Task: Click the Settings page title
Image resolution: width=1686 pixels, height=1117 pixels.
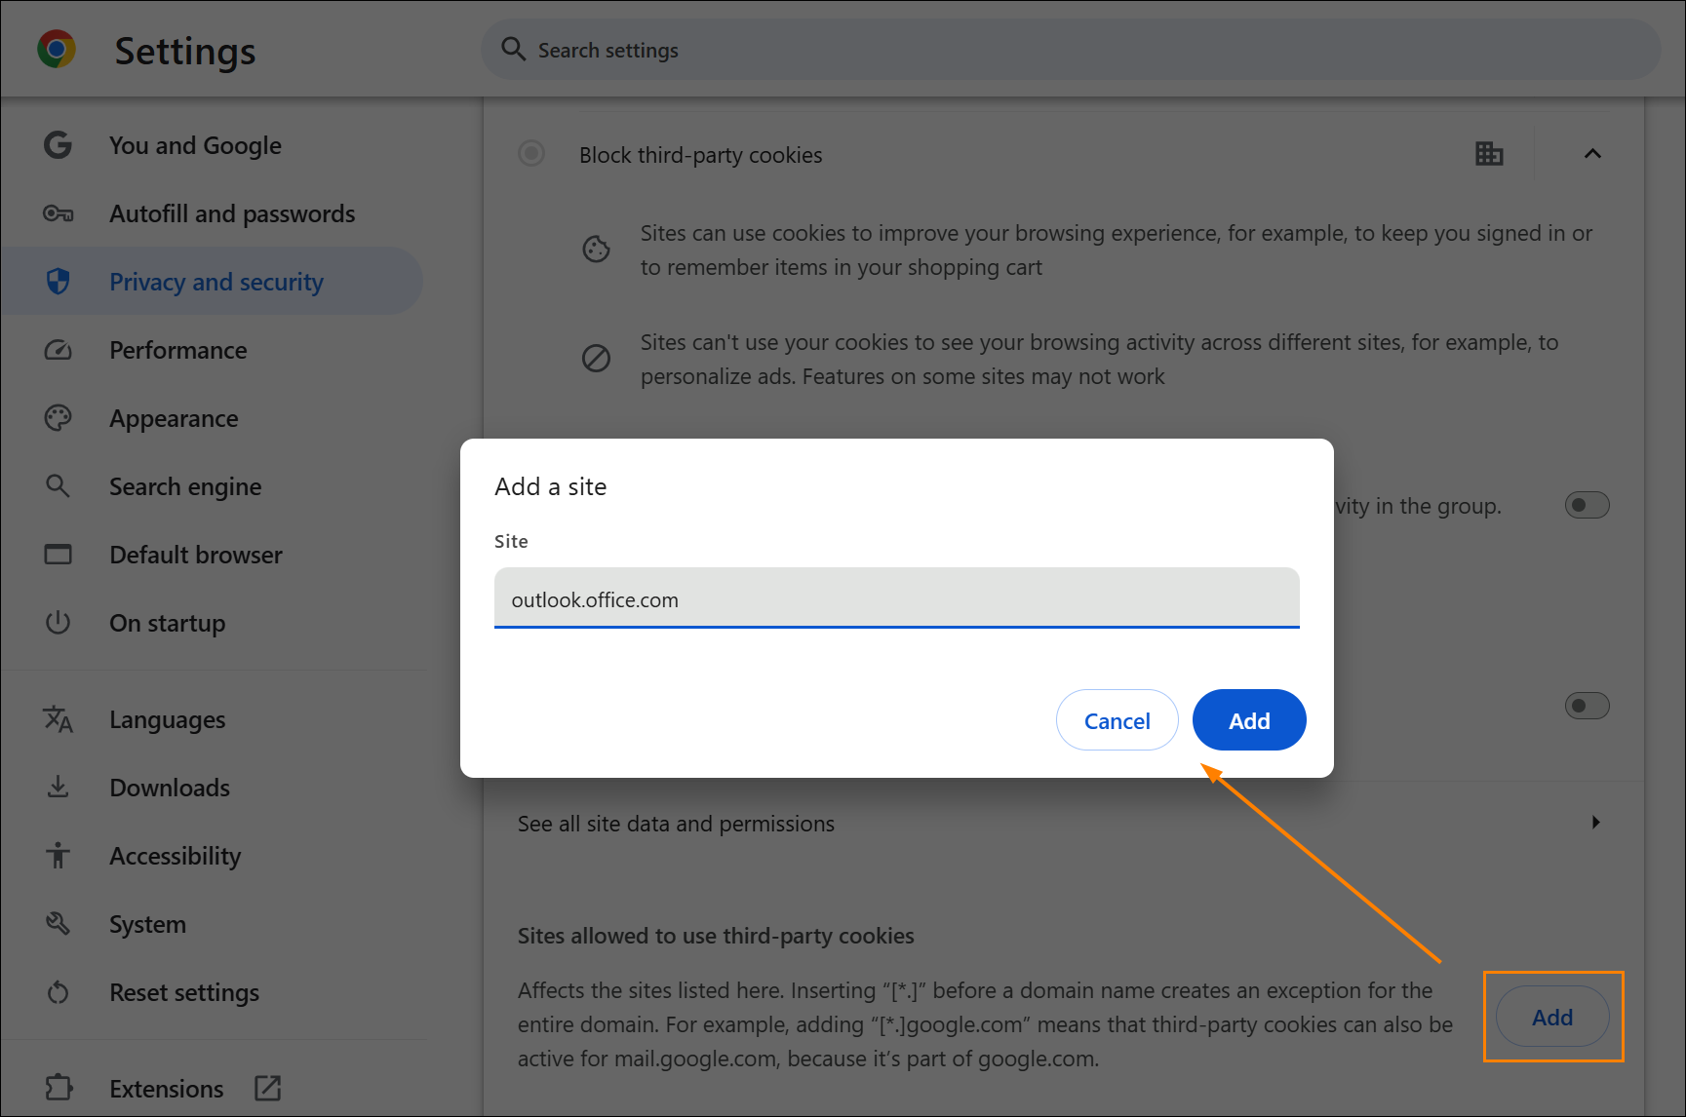Action: (x=185, y=51)
